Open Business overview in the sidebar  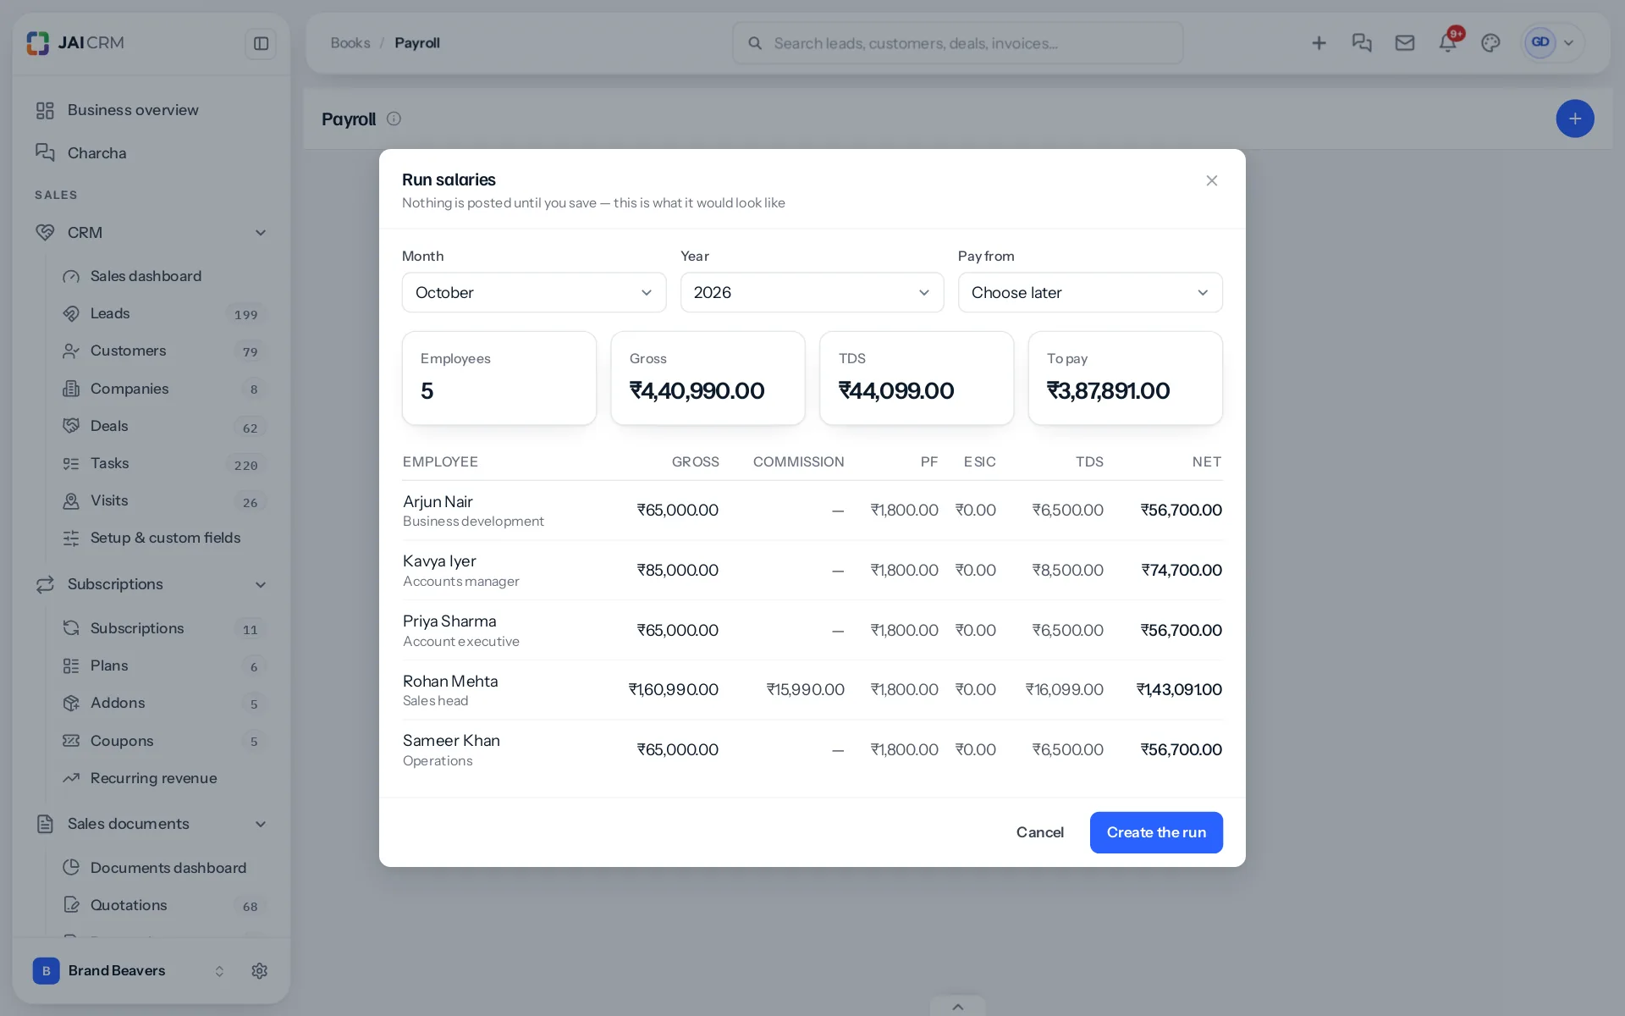151,110
